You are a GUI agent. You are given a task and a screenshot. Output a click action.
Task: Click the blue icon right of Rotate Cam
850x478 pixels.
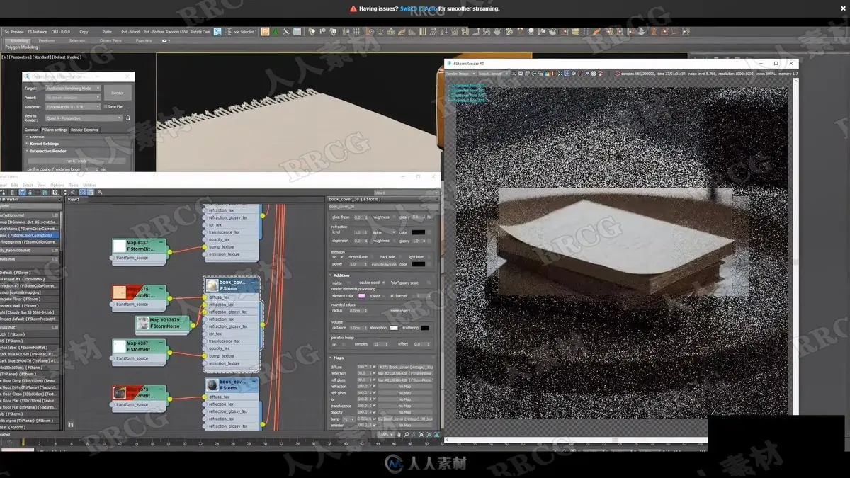tap(217, 32)
